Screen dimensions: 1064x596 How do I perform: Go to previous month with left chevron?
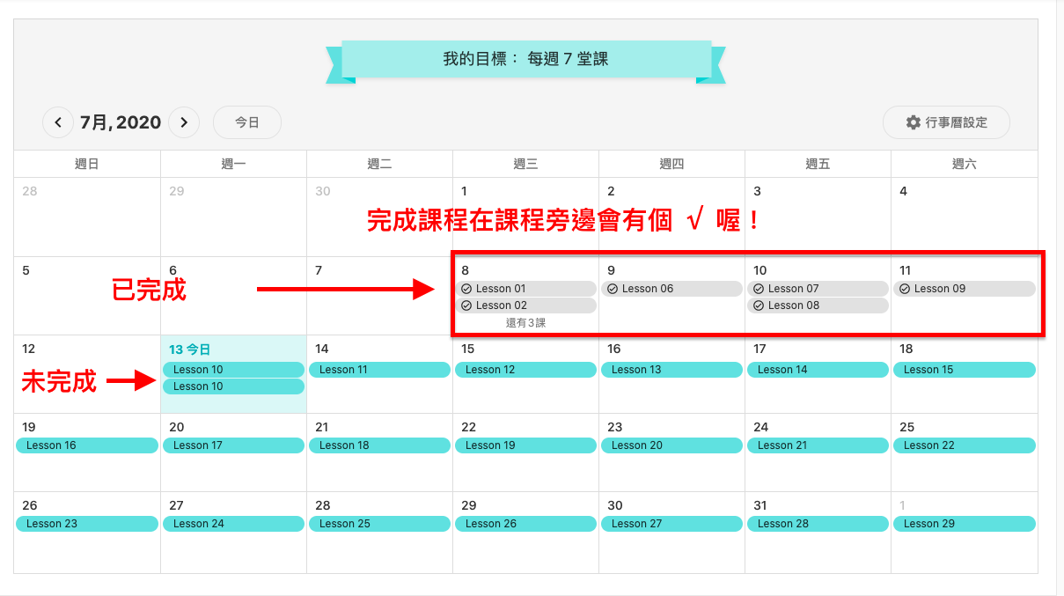pos(58,122)
